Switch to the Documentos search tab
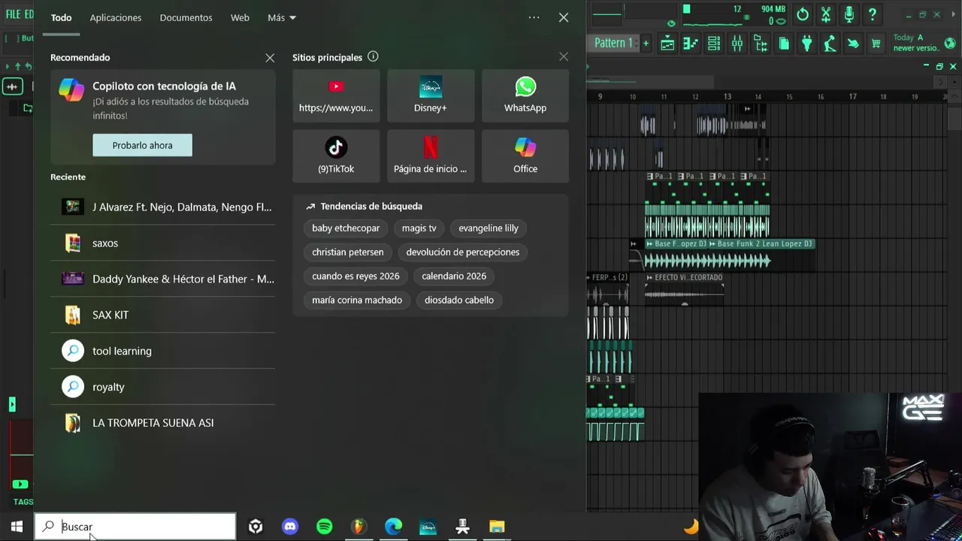This screenshot has height=541, width=962. tap(186, 17)
